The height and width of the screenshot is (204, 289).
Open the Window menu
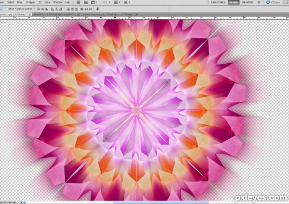pyautogui.click(x=58, y=2)
